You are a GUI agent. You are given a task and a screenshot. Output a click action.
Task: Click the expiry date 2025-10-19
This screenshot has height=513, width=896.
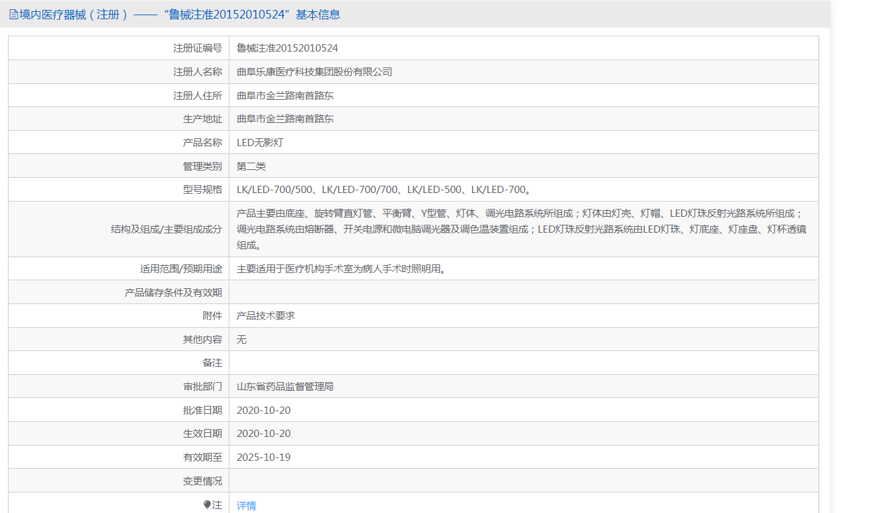coord(264,457)
